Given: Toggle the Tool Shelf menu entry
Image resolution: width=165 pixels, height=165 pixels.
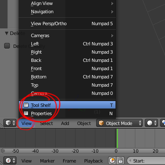Looking at the screenshot, I should point(67,105).
